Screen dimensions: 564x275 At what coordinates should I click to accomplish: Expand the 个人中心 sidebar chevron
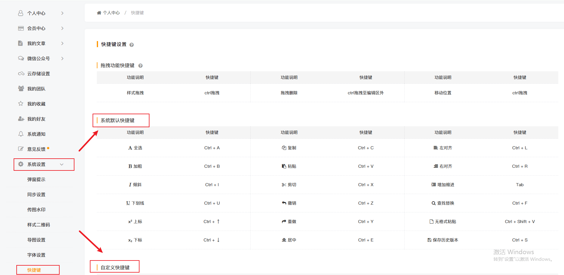pos(62,13)
